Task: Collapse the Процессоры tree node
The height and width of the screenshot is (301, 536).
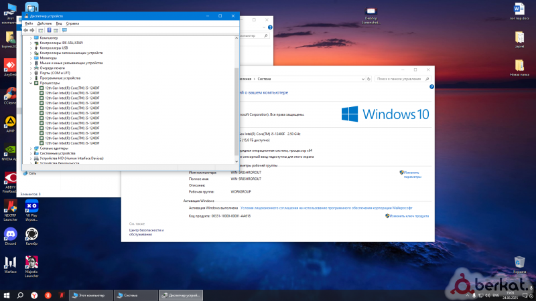Action: point(31,83)
